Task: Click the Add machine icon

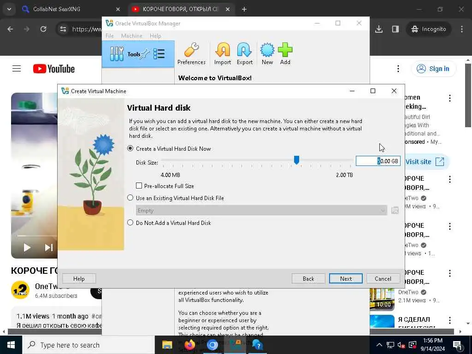Action: 285,54
